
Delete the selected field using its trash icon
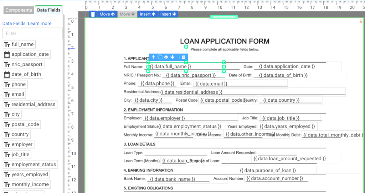(x=183, y=57)
